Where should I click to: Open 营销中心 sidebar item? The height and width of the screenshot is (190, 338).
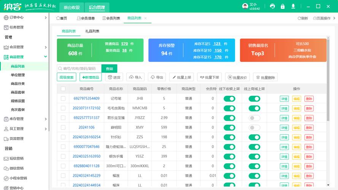24,187
